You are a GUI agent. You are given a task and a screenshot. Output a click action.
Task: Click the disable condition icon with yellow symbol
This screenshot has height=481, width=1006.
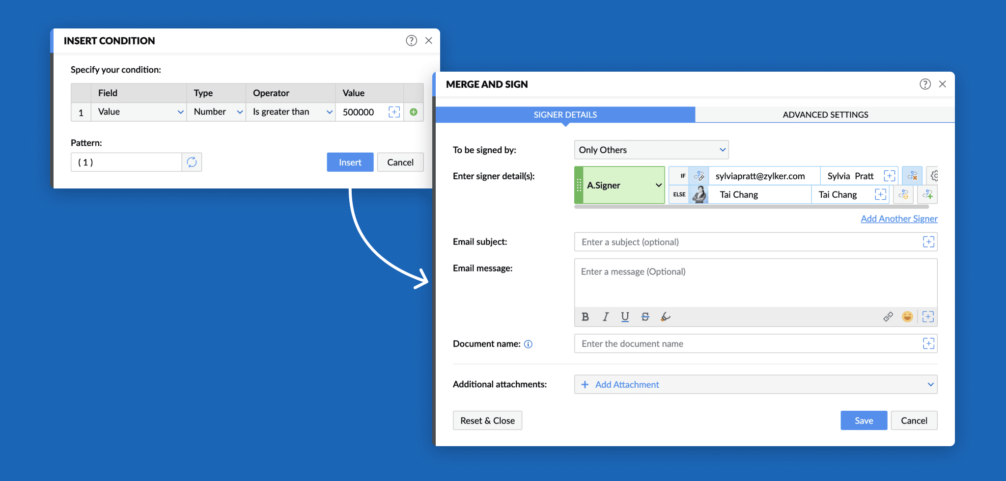(904, 194)
